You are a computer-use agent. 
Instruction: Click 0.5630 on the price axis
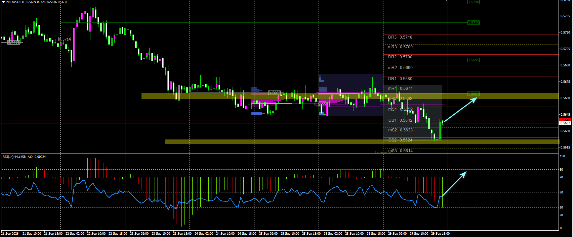coord(565,131)
